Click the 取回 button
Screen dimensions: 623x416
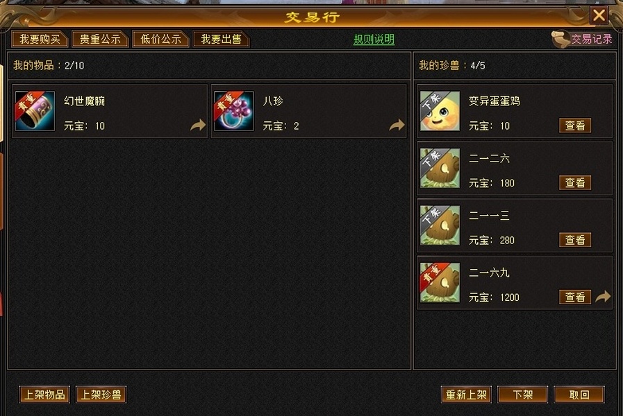tap(579, 395)
